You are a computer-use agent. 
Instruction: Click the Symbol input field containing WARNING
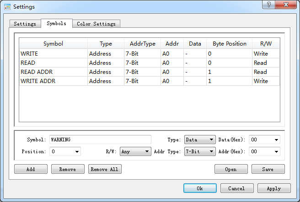pos(100,140)
